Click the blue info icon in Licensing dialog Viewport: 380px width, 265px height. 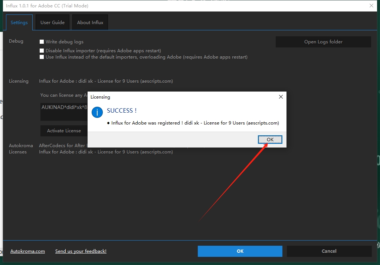coord(97,112)
